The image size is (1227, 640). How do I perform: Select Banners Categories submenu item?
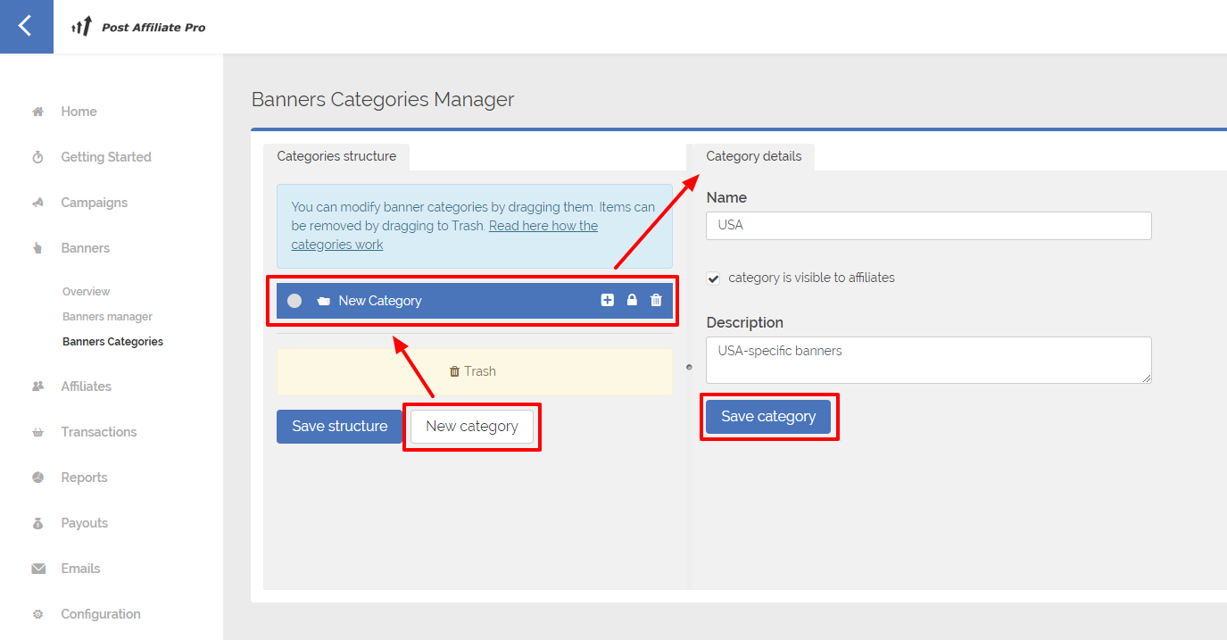(x=112, y=342)
